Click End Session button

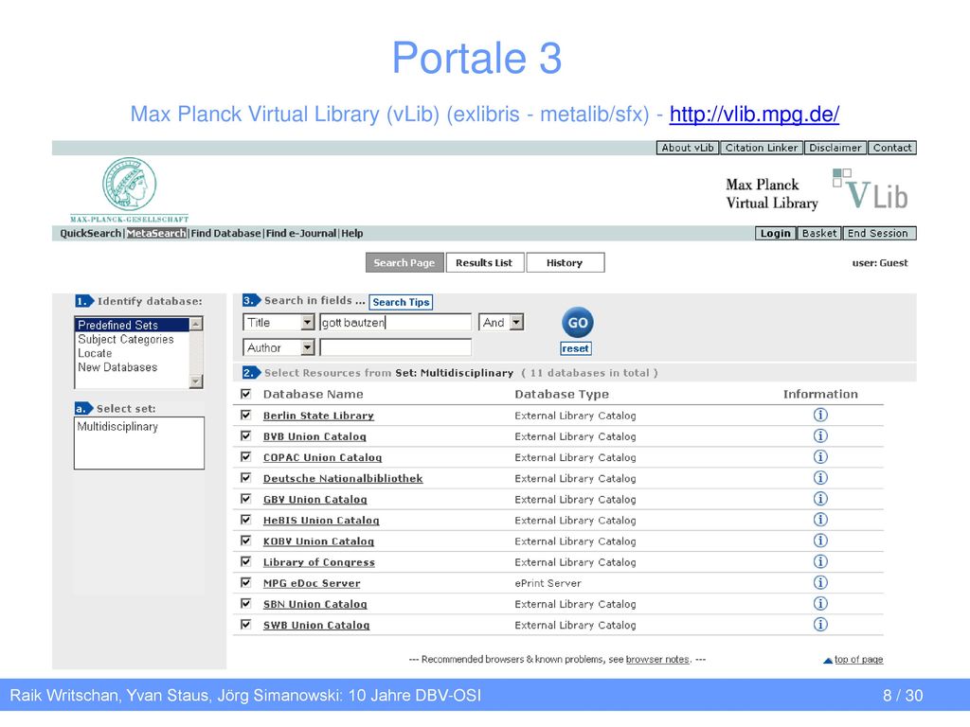pyautogui.click(x=878, y=233)
